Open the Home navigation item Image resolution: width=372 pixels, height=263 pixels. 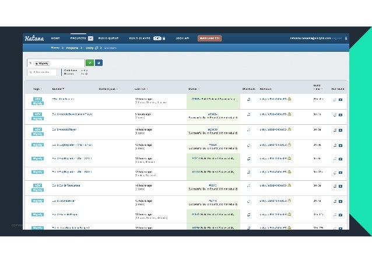[x=55, y=38]
